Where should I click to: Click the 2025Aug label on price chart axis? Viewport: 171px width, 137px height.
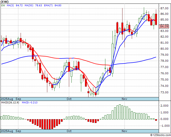(x=7, y=99)
